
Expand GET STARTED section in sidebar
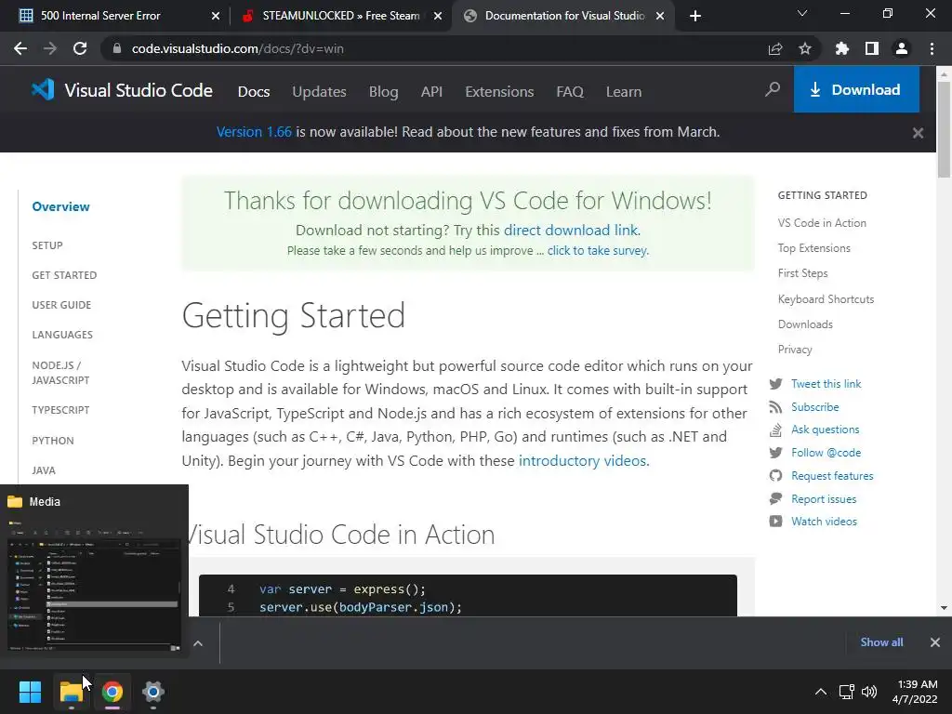click(64, 275)
